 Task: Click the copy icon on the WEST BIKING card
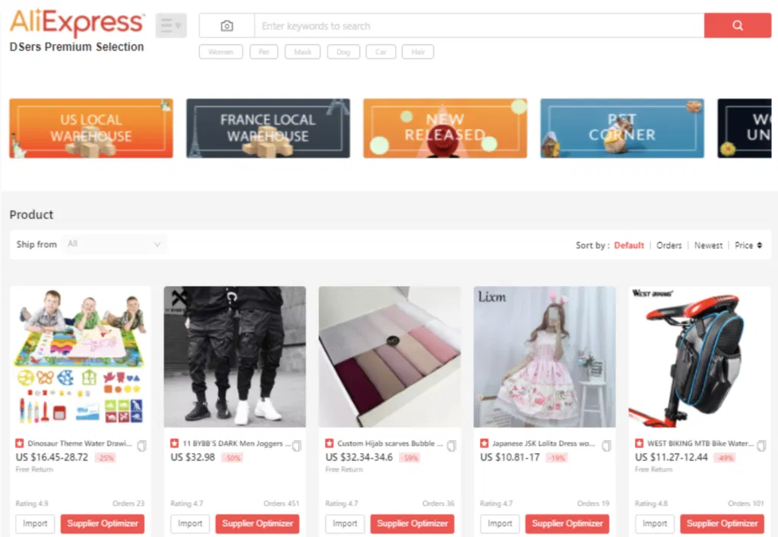pyautogui.click(x=760, y=446)
